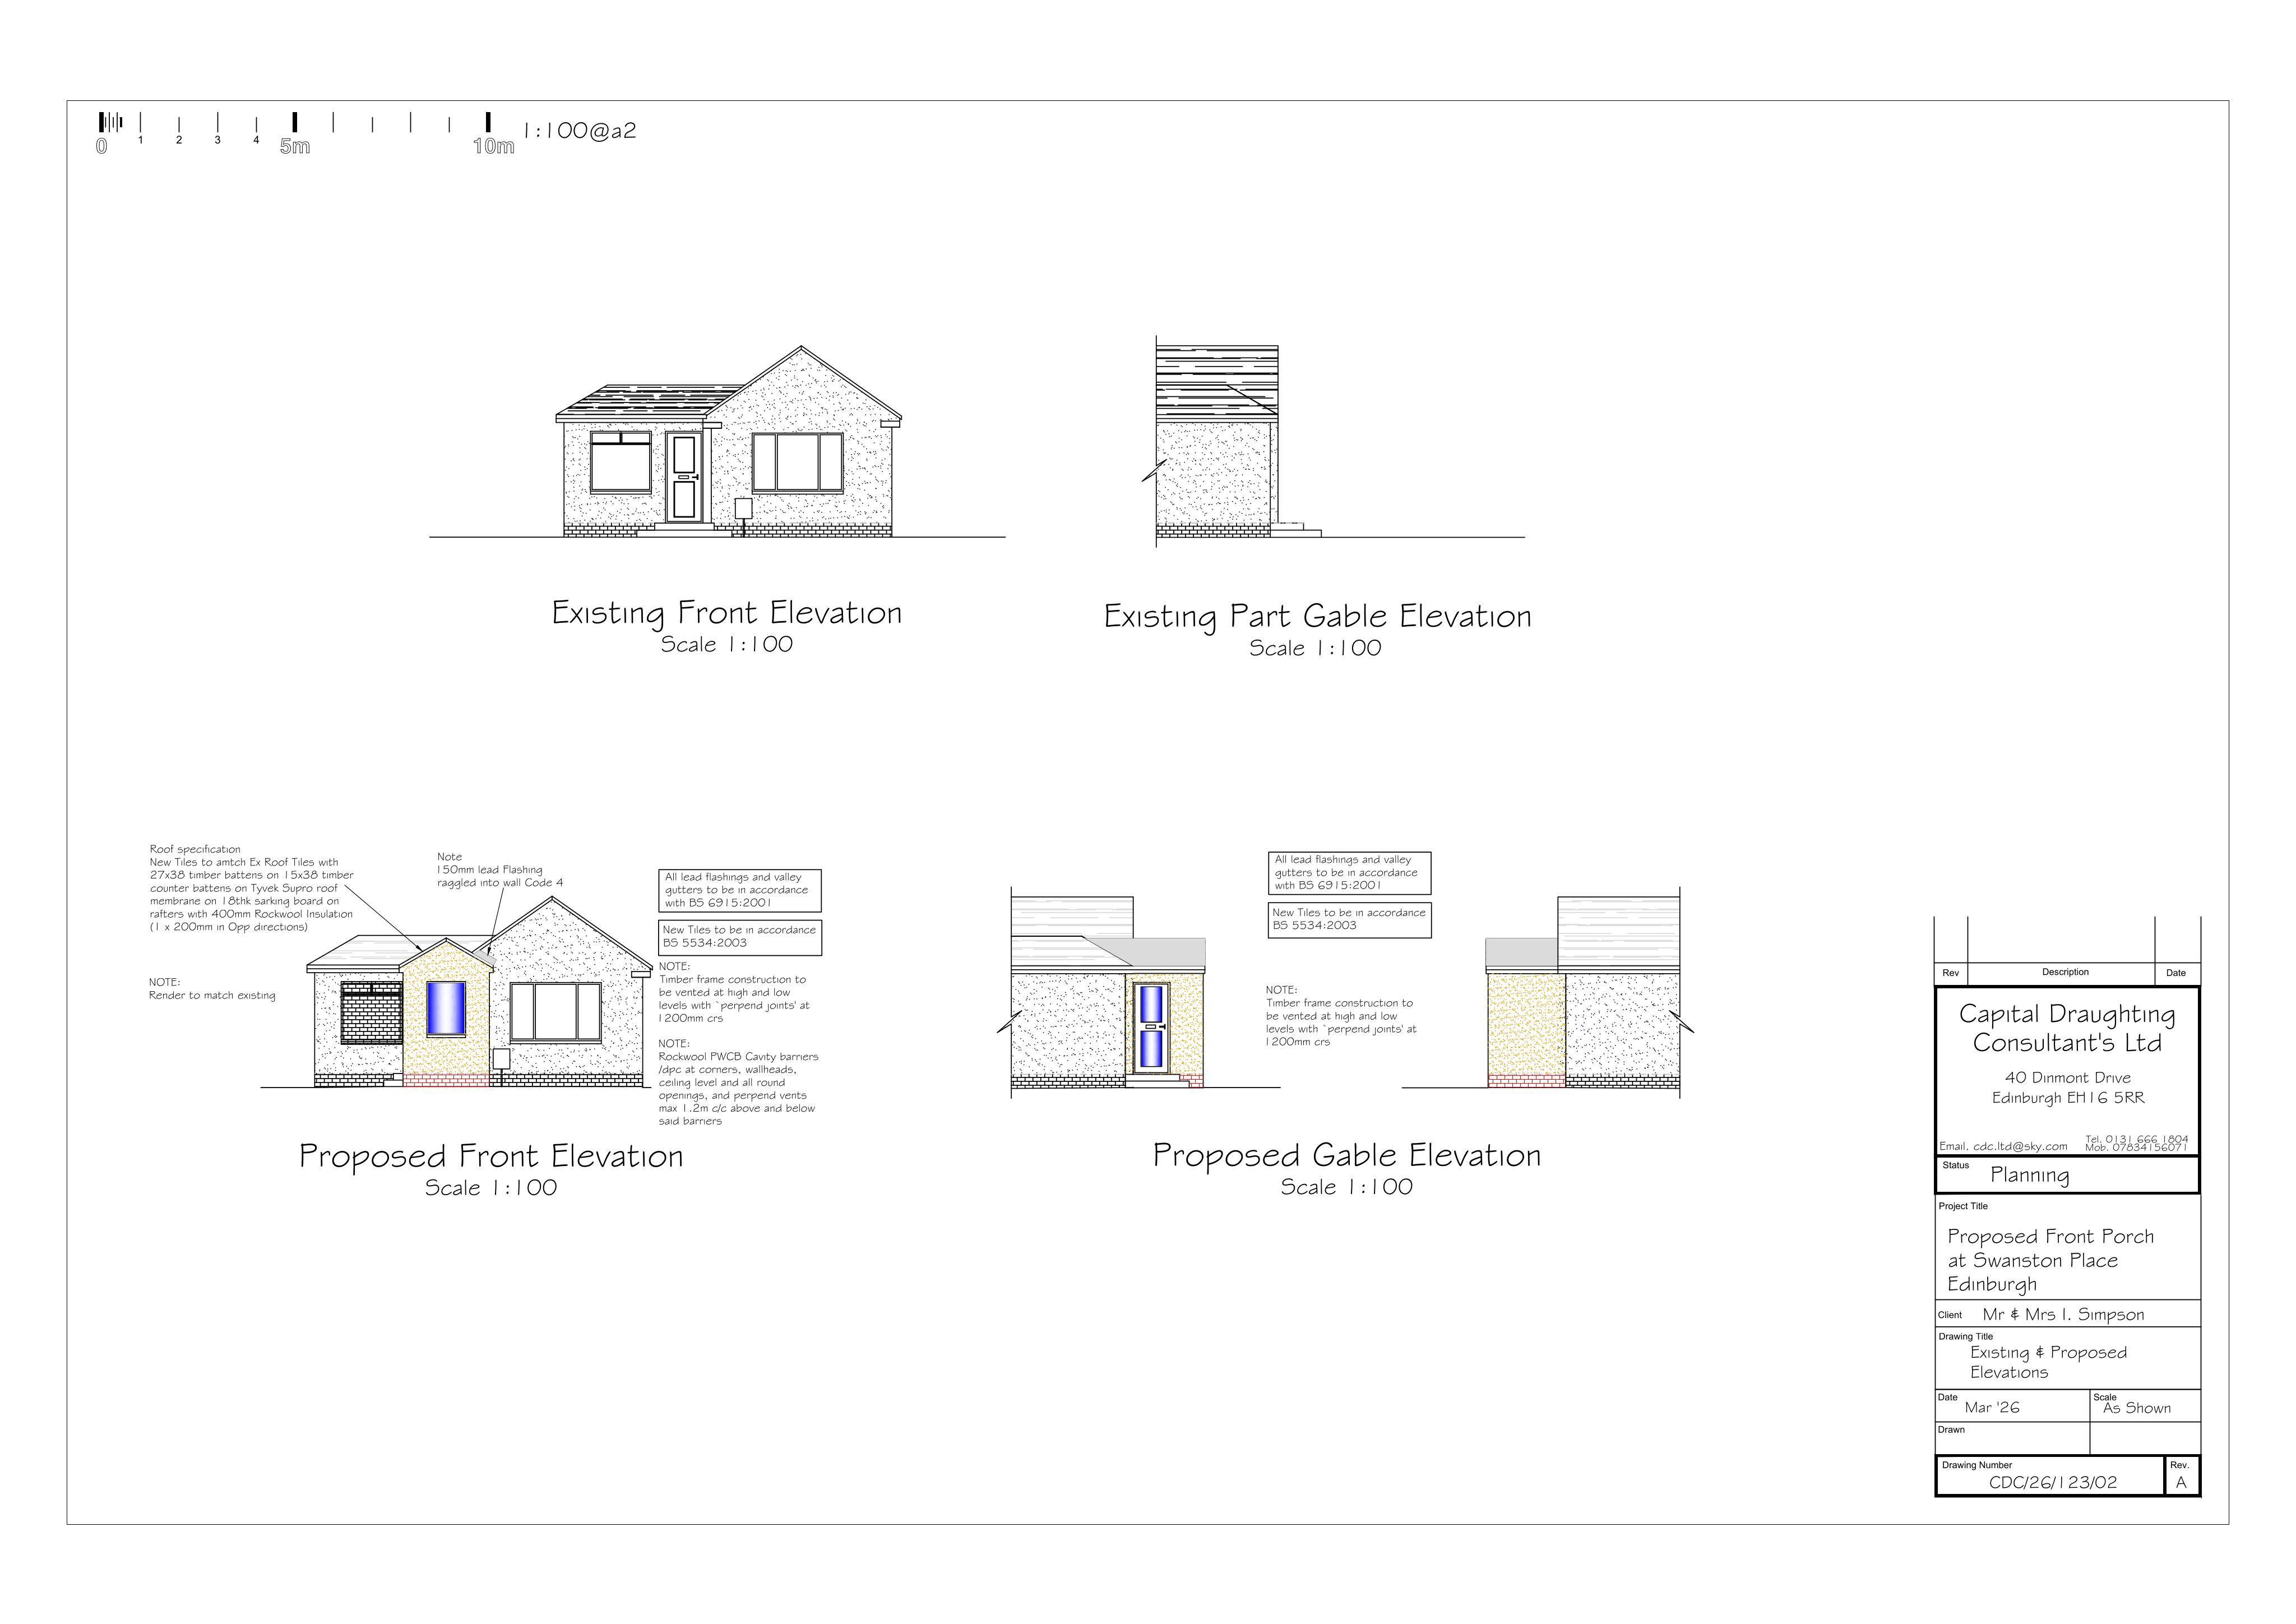2296x1624 pixels.
Task: Click the Mar '26 date field
Action: pos(1991,1407)
